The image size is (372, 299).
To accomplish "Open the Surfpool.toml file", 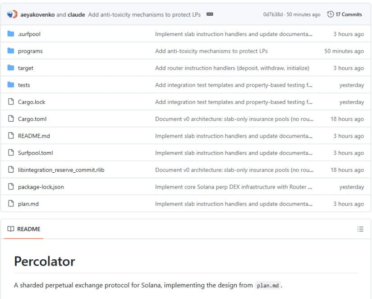I will pos(35,153).
